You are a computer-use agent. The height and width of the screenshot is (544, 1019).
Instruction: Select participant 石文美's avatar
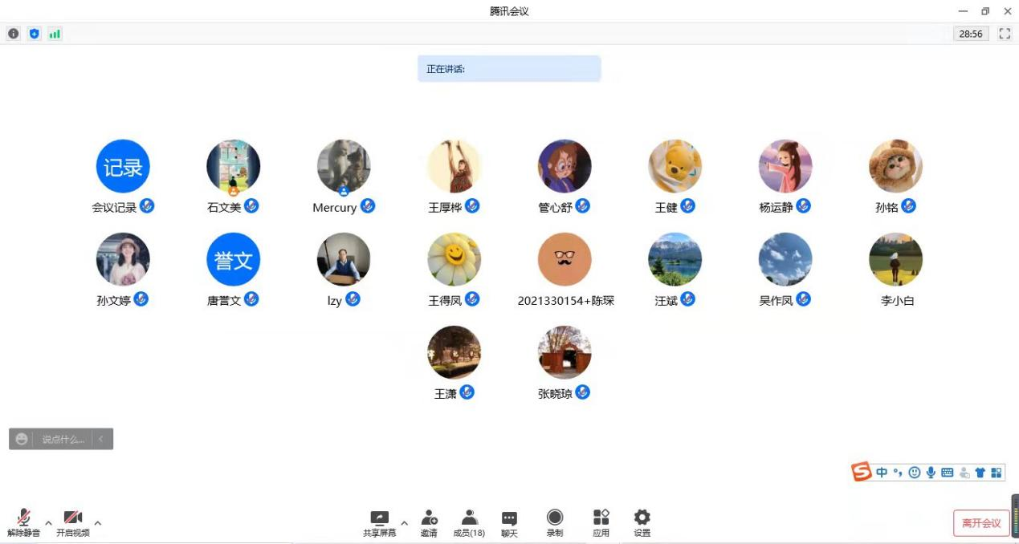point(233,166)
